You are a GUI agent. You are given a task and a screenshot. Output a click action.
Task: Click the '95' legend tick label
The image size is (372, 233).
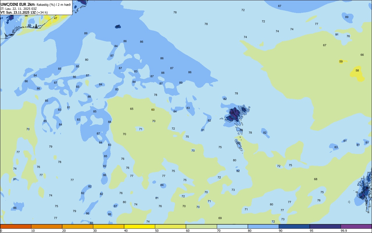(x=312, y=231)
